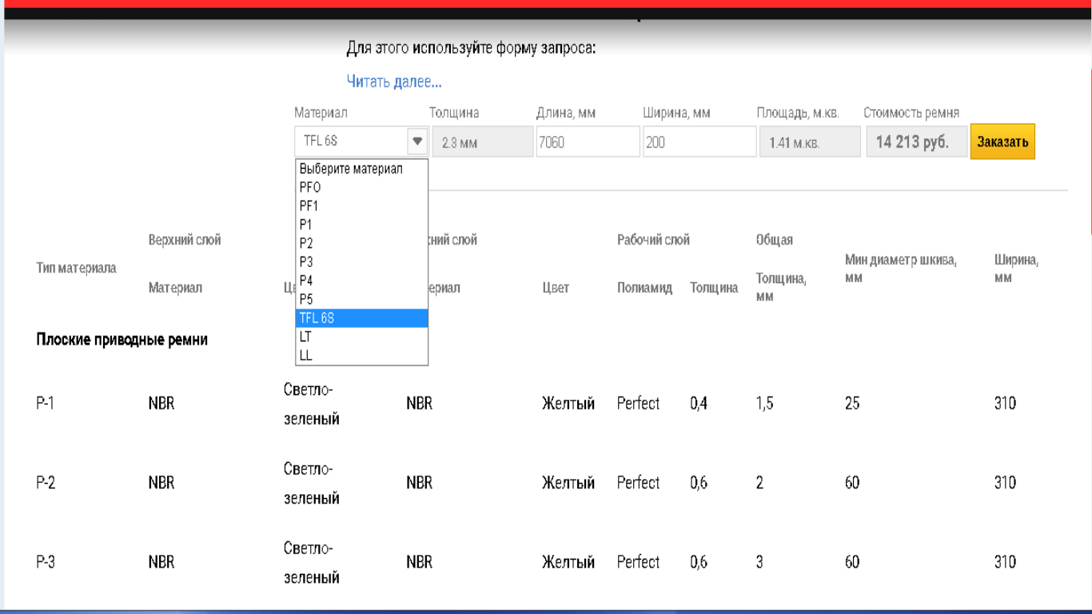The width and height of the screenshot is (1092, 614).
Task: Click 'Светло-зеленый' cell in P-1 row
Action: click(x=312, y=404)
